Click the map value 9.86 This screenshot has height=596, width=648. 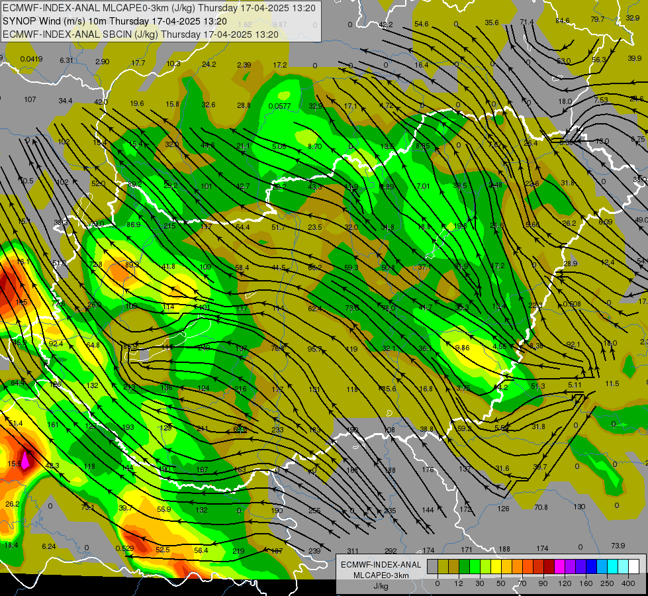pyautogui.click(x=462, y=348)
